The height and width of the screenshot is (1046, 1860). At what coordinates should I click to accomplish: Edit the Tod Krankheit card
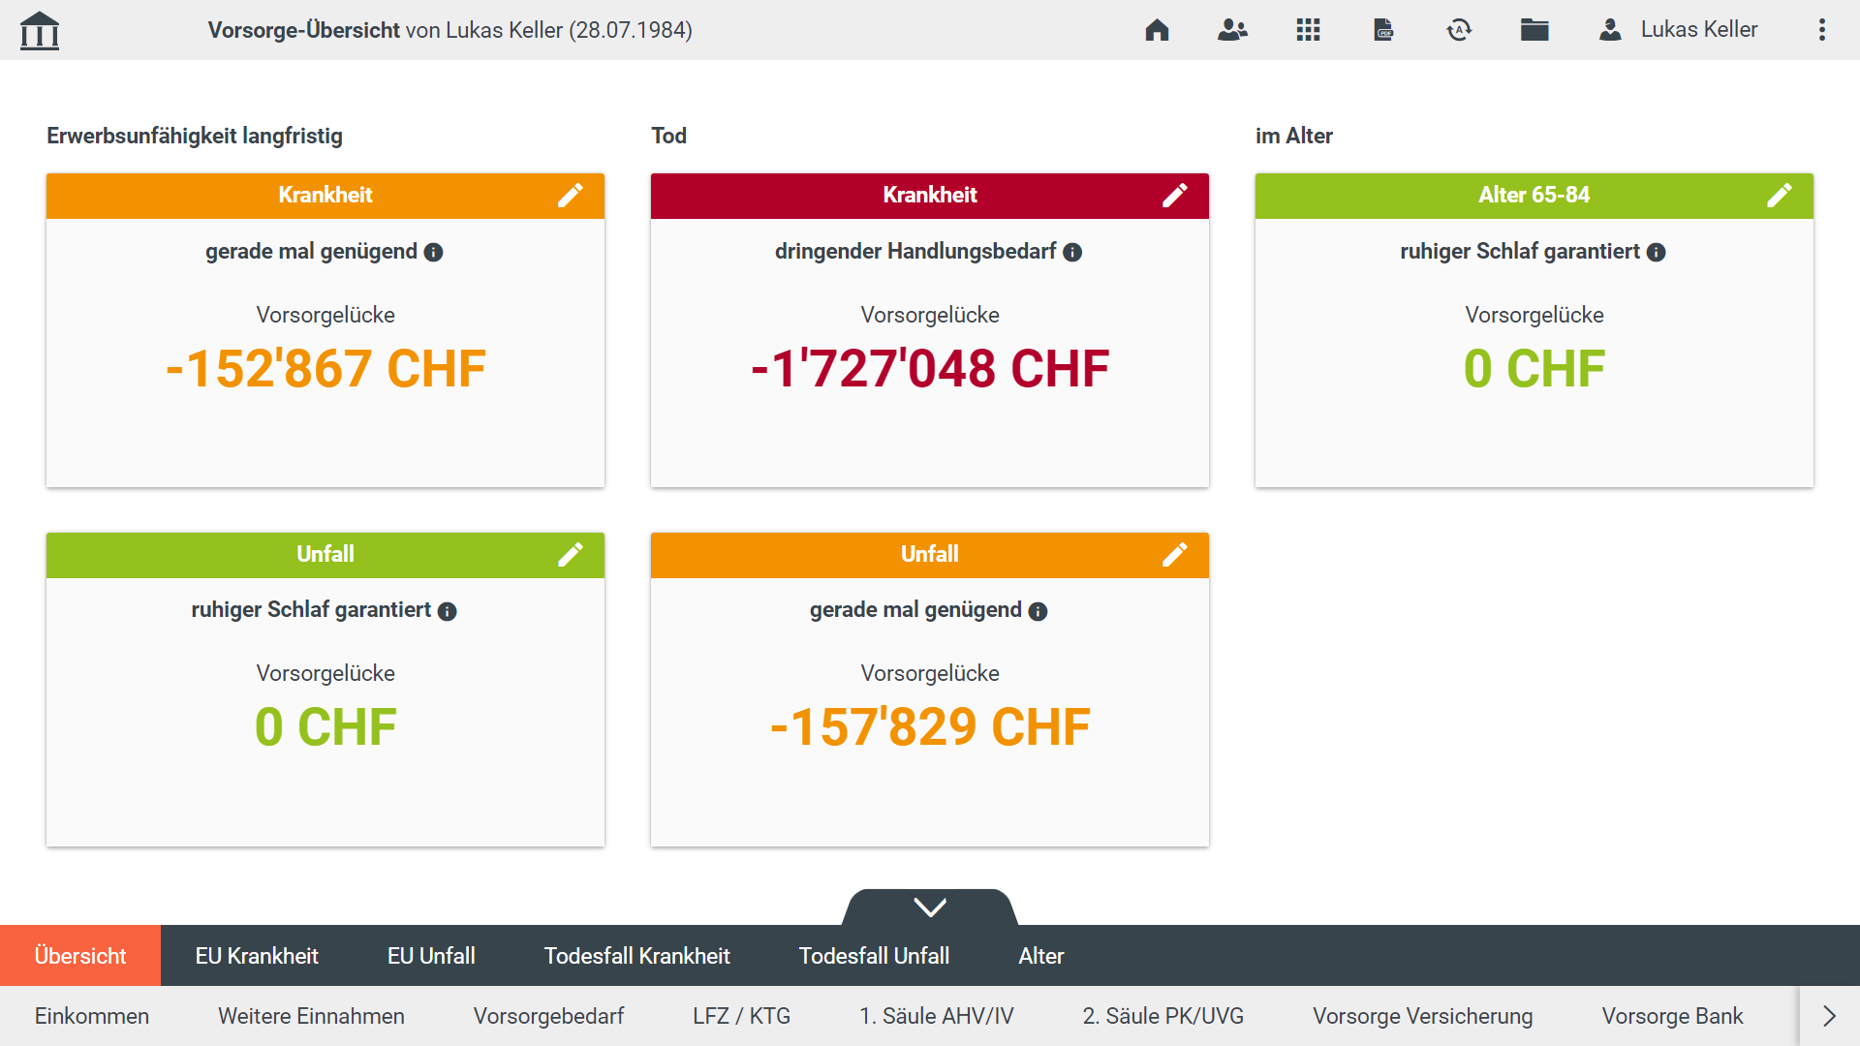click(x=1174, y=196)
